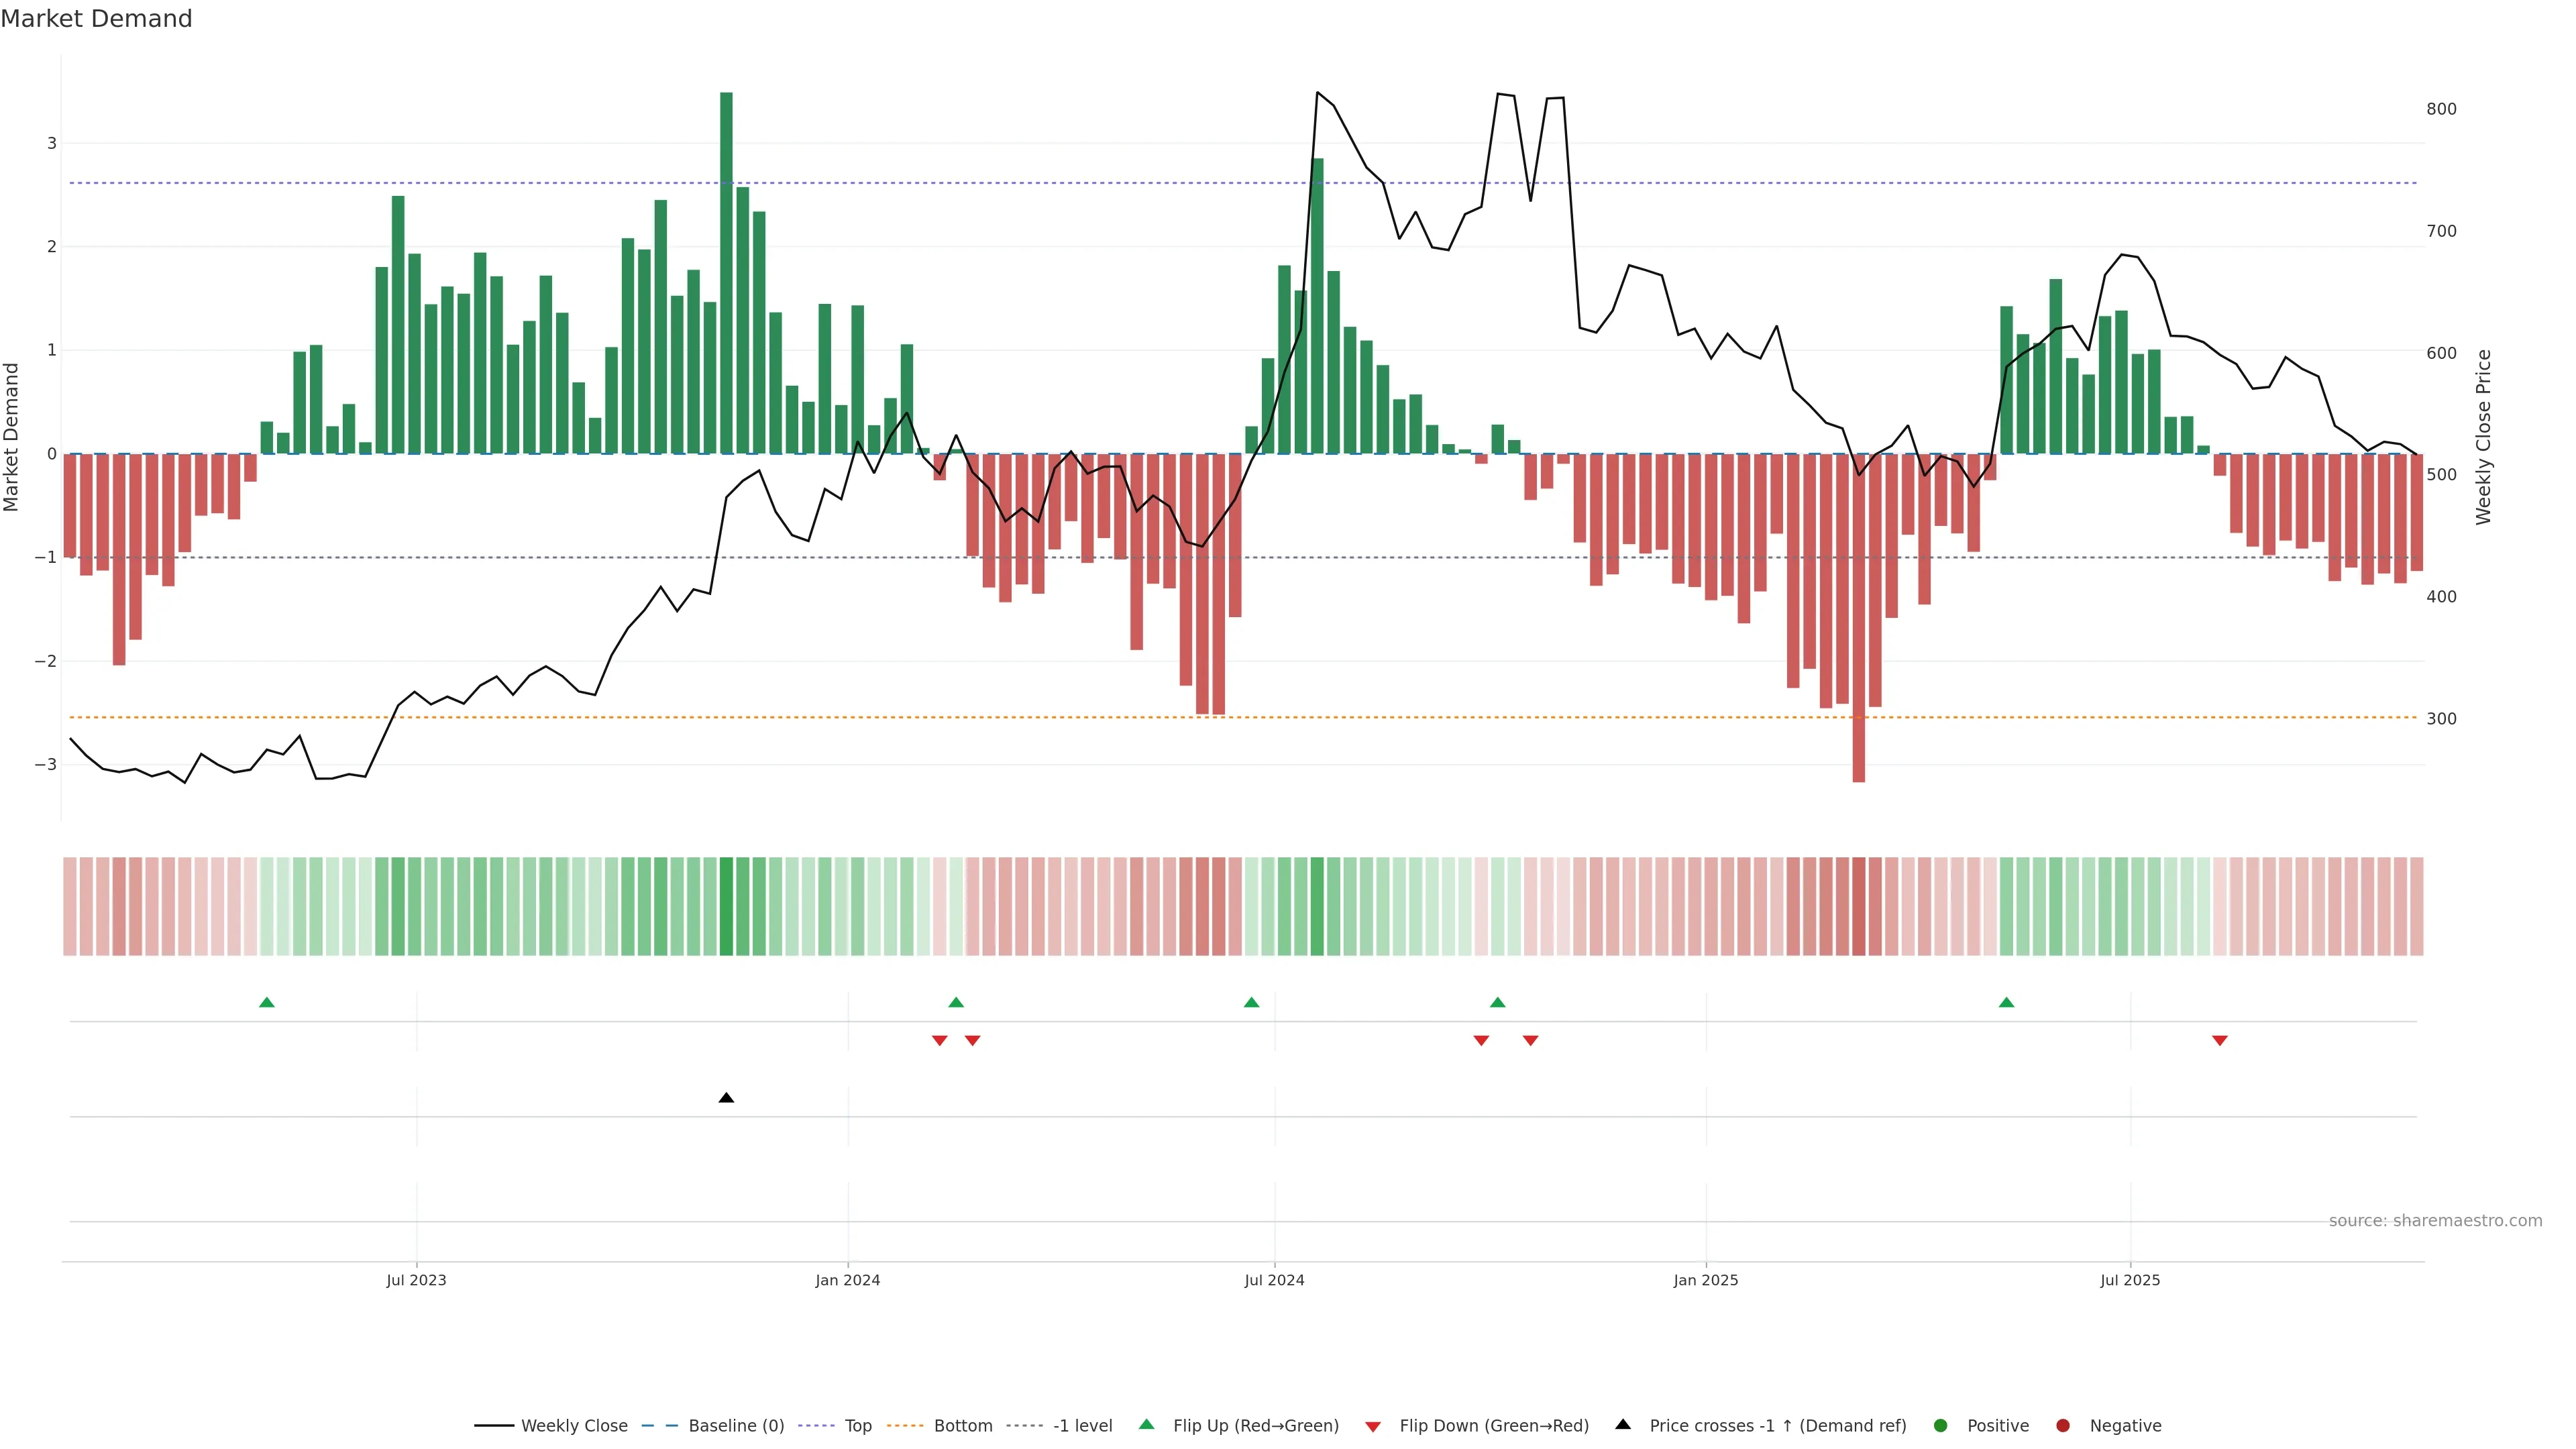Click the green Positive circle legend icon
2576x1449 pixels.
click(x=1941, y=1425)
